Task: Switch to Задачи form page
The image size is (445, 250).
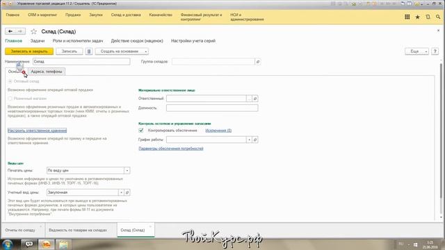Action: click(x=38, y=41)
